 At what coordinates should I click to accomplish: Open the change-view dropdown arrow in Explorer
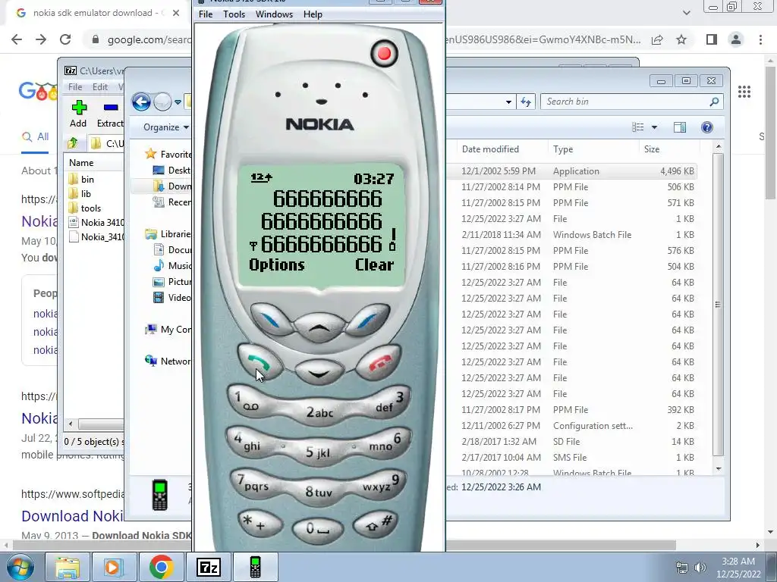(654, 127)
